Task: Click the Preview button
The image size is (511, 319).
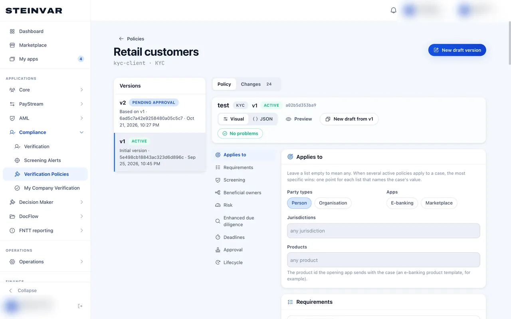Action: (x=299, y=119)
